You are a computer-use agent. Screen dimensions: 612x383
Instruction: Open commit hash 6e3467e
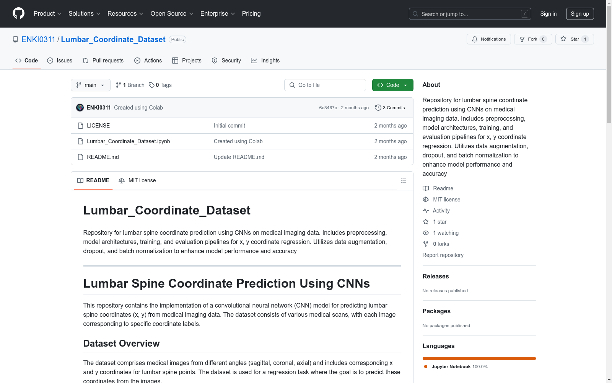pos(328,108)
